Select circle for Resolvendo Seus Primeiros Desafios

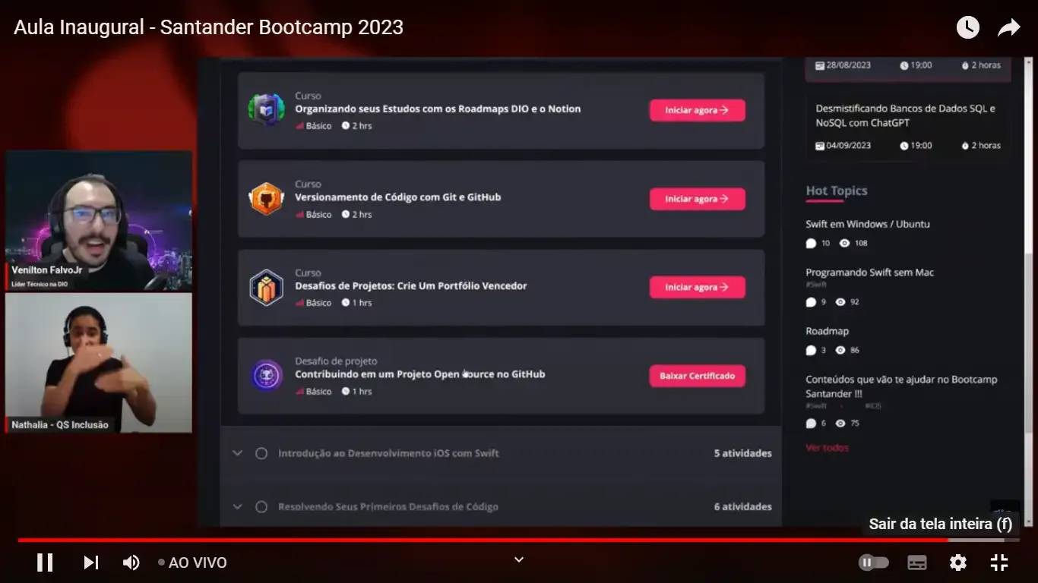point(261,506)
